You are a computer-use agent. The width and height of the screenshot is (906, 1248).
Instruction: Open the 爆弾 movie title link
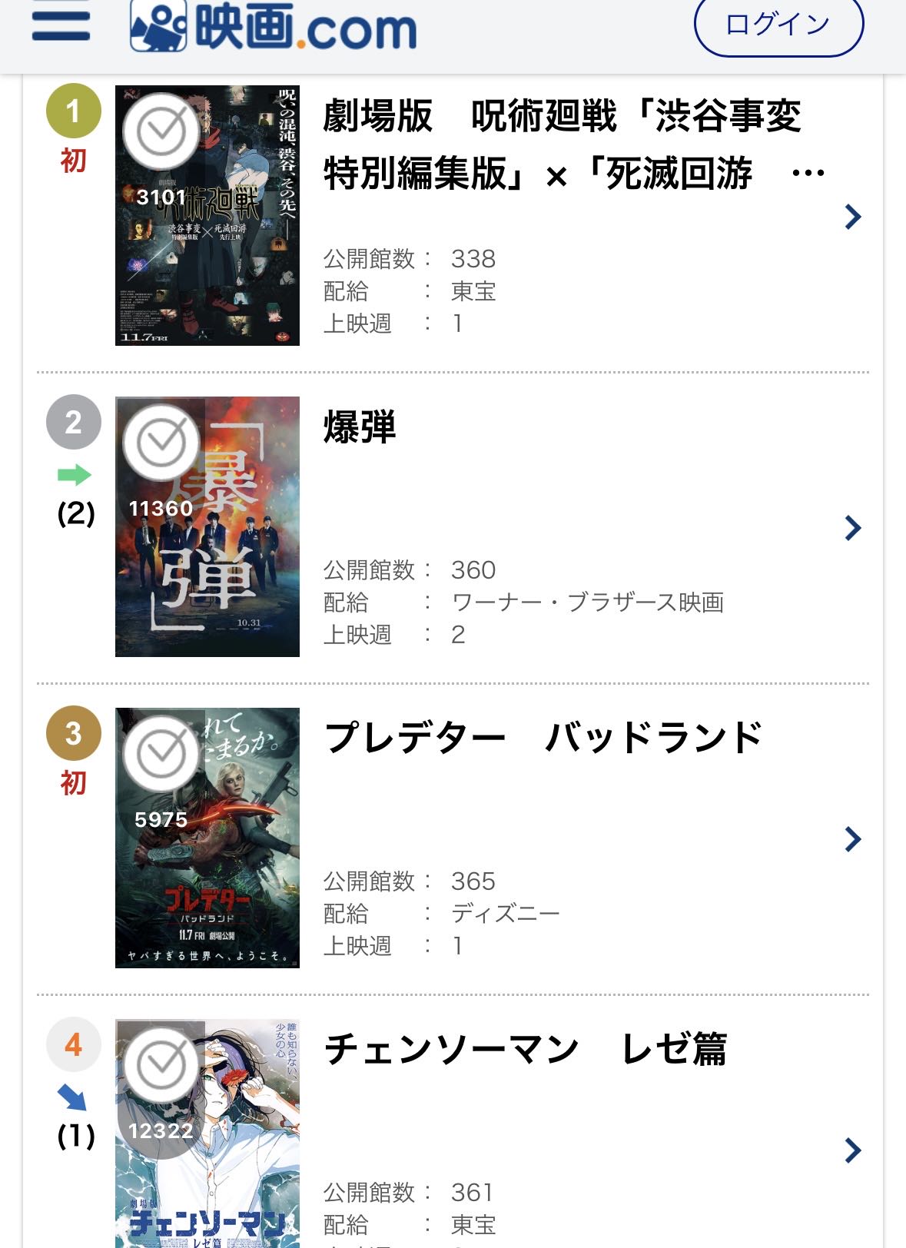[x=360, y=427]
